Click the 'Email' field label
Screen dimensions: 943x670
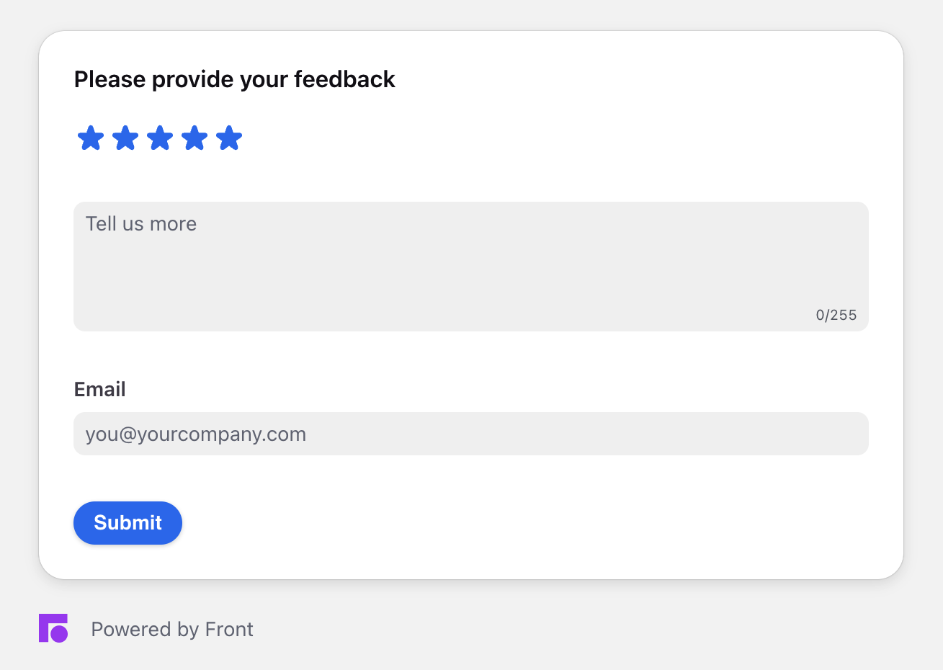pos(100,389)
